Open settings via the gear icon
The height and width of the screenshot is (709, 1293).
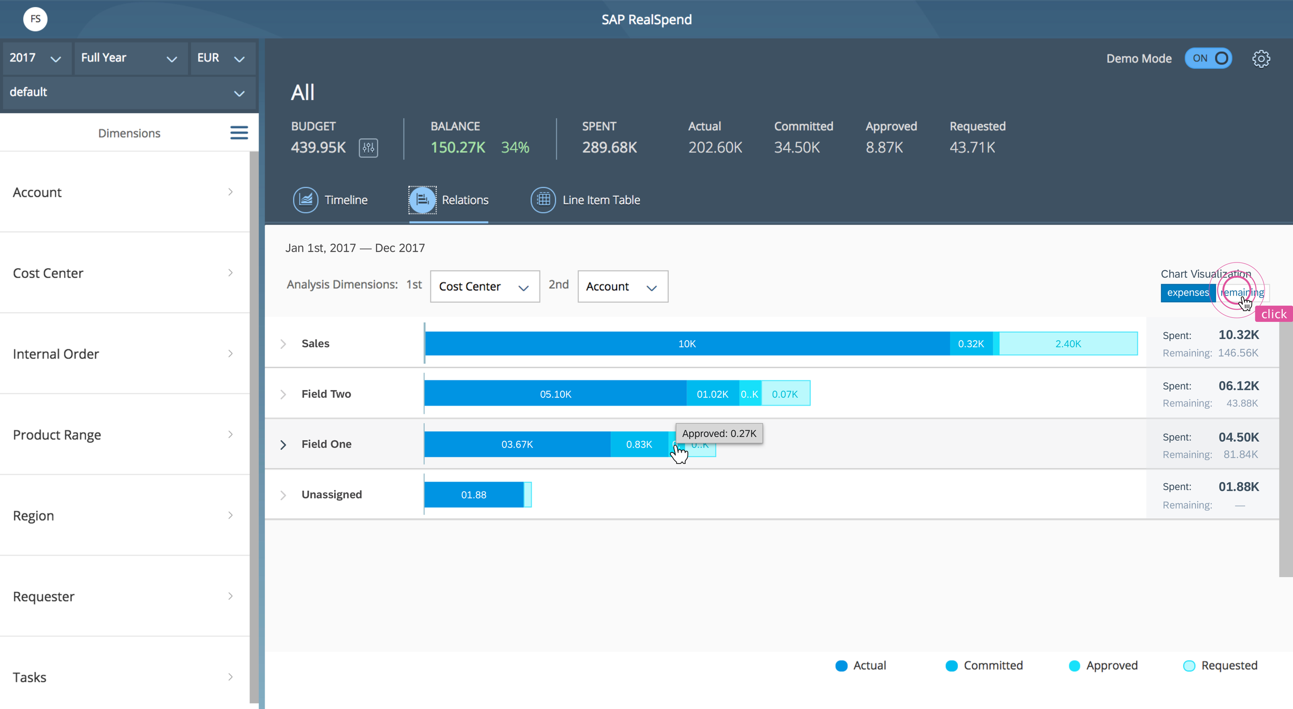coord(1261,58)
